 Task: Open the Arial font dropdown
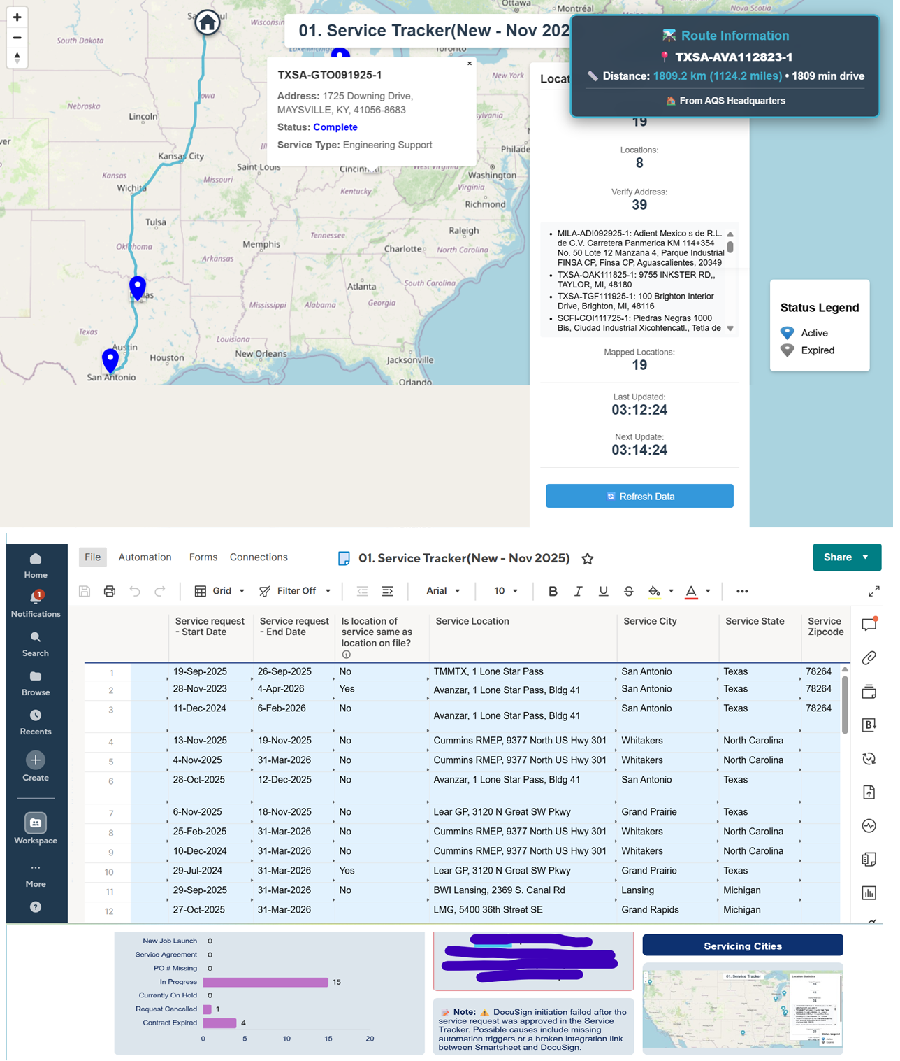(x=443, y=591)
